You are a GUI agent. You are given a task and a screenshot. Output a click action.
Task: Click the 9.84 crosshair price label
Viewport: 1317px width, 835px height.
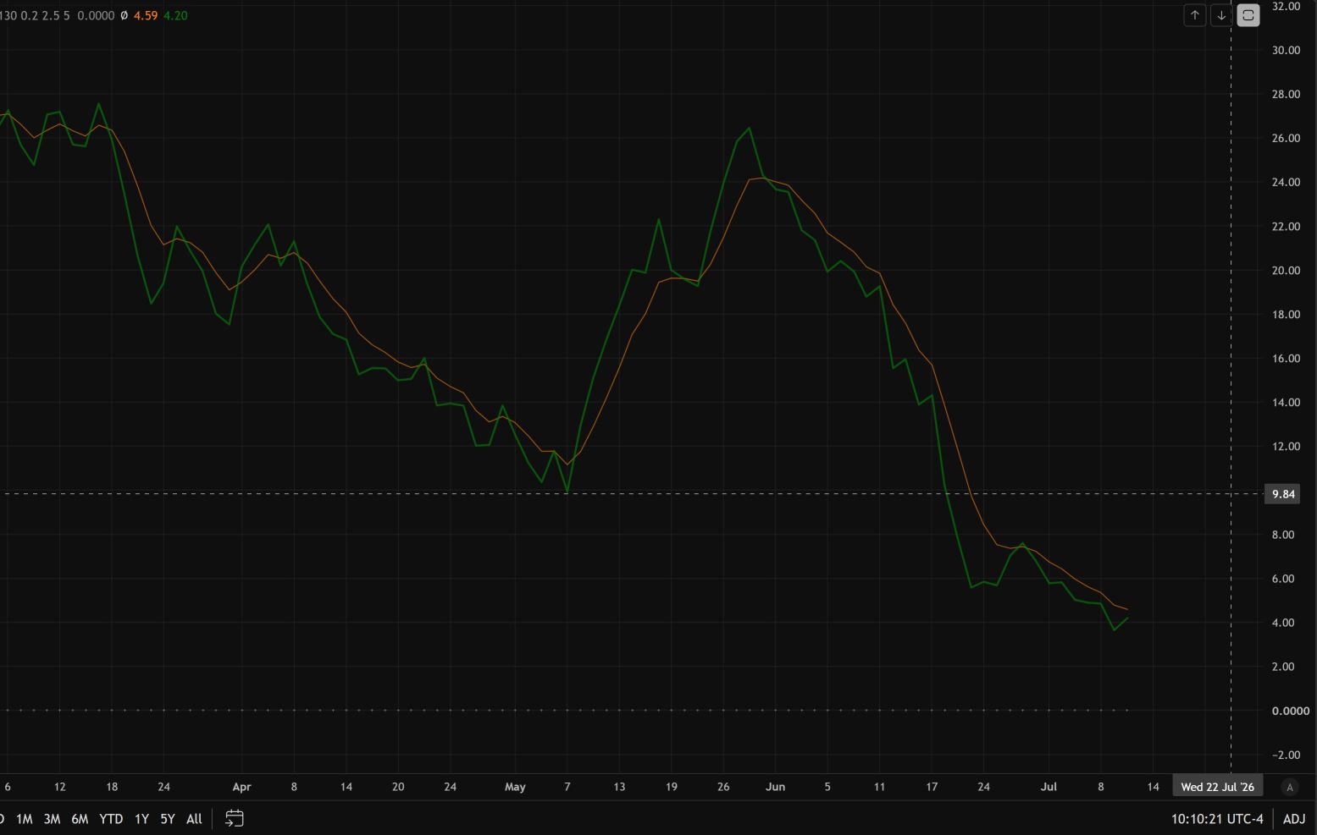click(x=1281, y=494)
